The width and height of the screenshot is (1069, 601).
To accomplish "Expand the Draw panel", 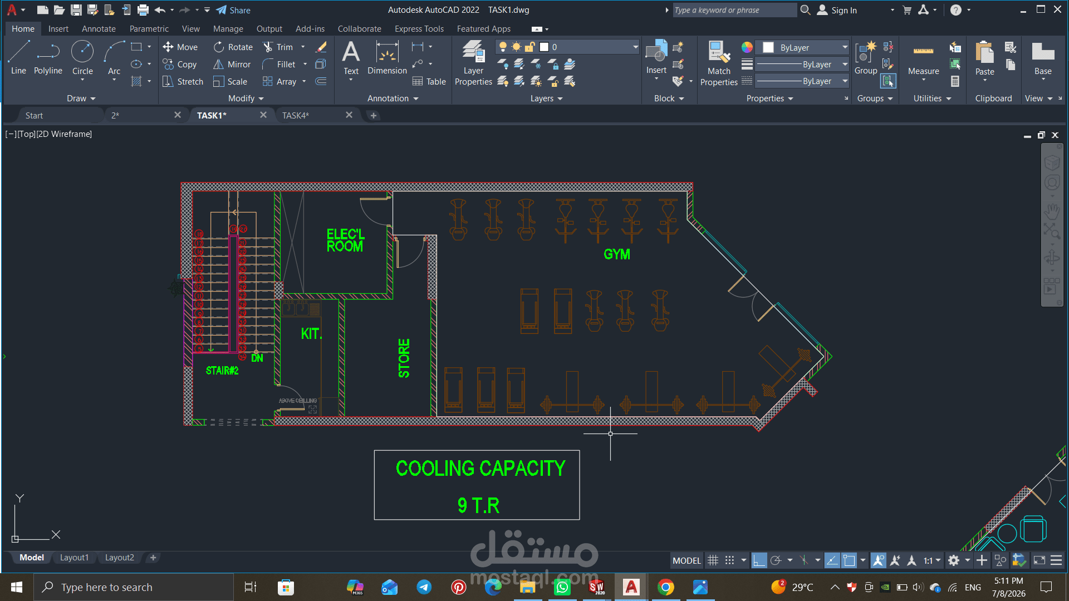I will click(x=81, y=98).
